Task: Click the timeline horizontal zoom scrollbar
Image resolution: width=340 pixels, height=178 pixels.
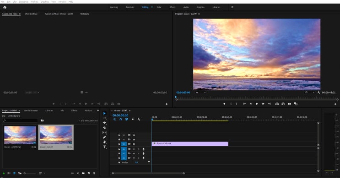Action: [x=148, y=173]
